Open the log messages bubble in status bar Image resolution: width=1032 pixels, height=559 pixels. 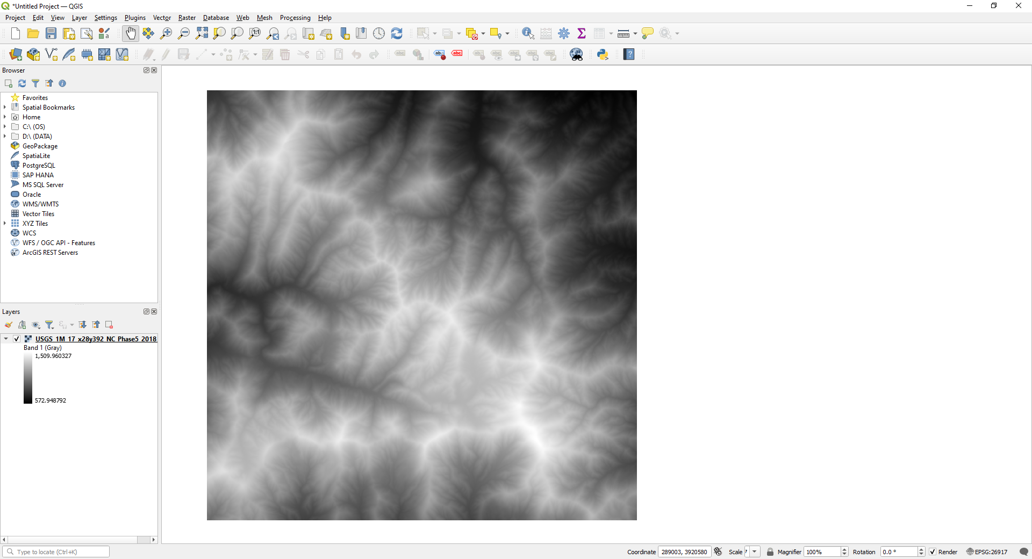pyautogui.click(x=1024, y=552)
